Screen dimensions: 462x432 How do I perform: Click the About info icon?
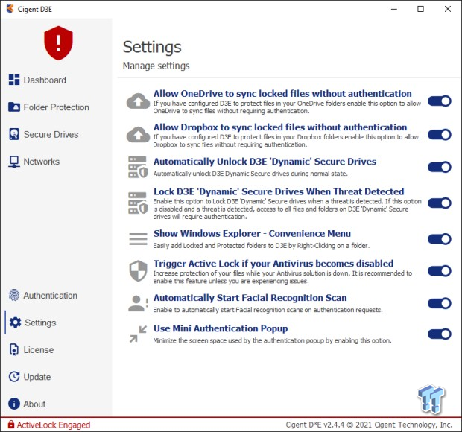[x=14, y=404]
